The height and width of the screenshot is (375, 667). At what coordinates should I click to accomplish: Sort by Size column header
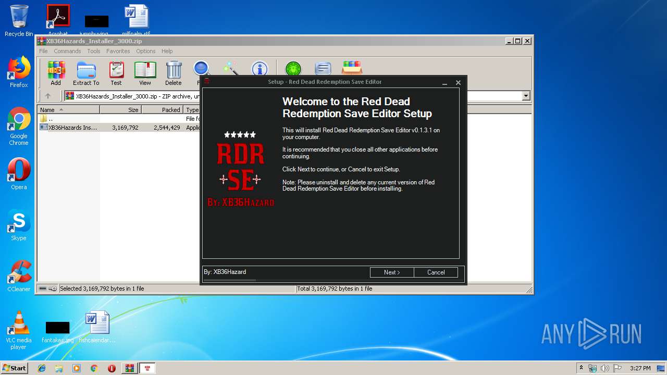[x=121, y=109]
